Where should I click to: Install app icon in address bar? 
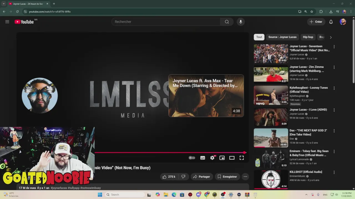(300, 12)
